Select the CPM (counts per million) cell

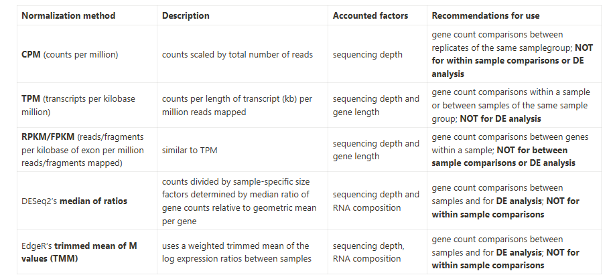click(x=64, y=54)
